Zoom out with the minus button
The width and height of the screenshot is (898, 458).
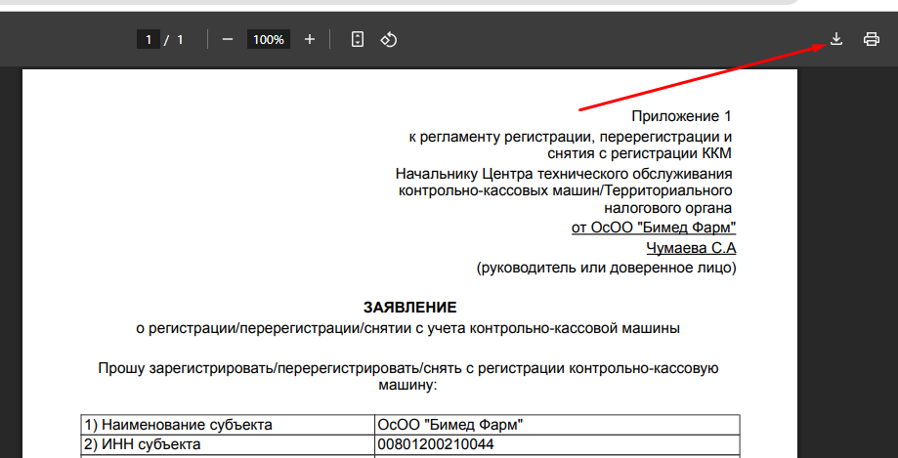(228, 39)
